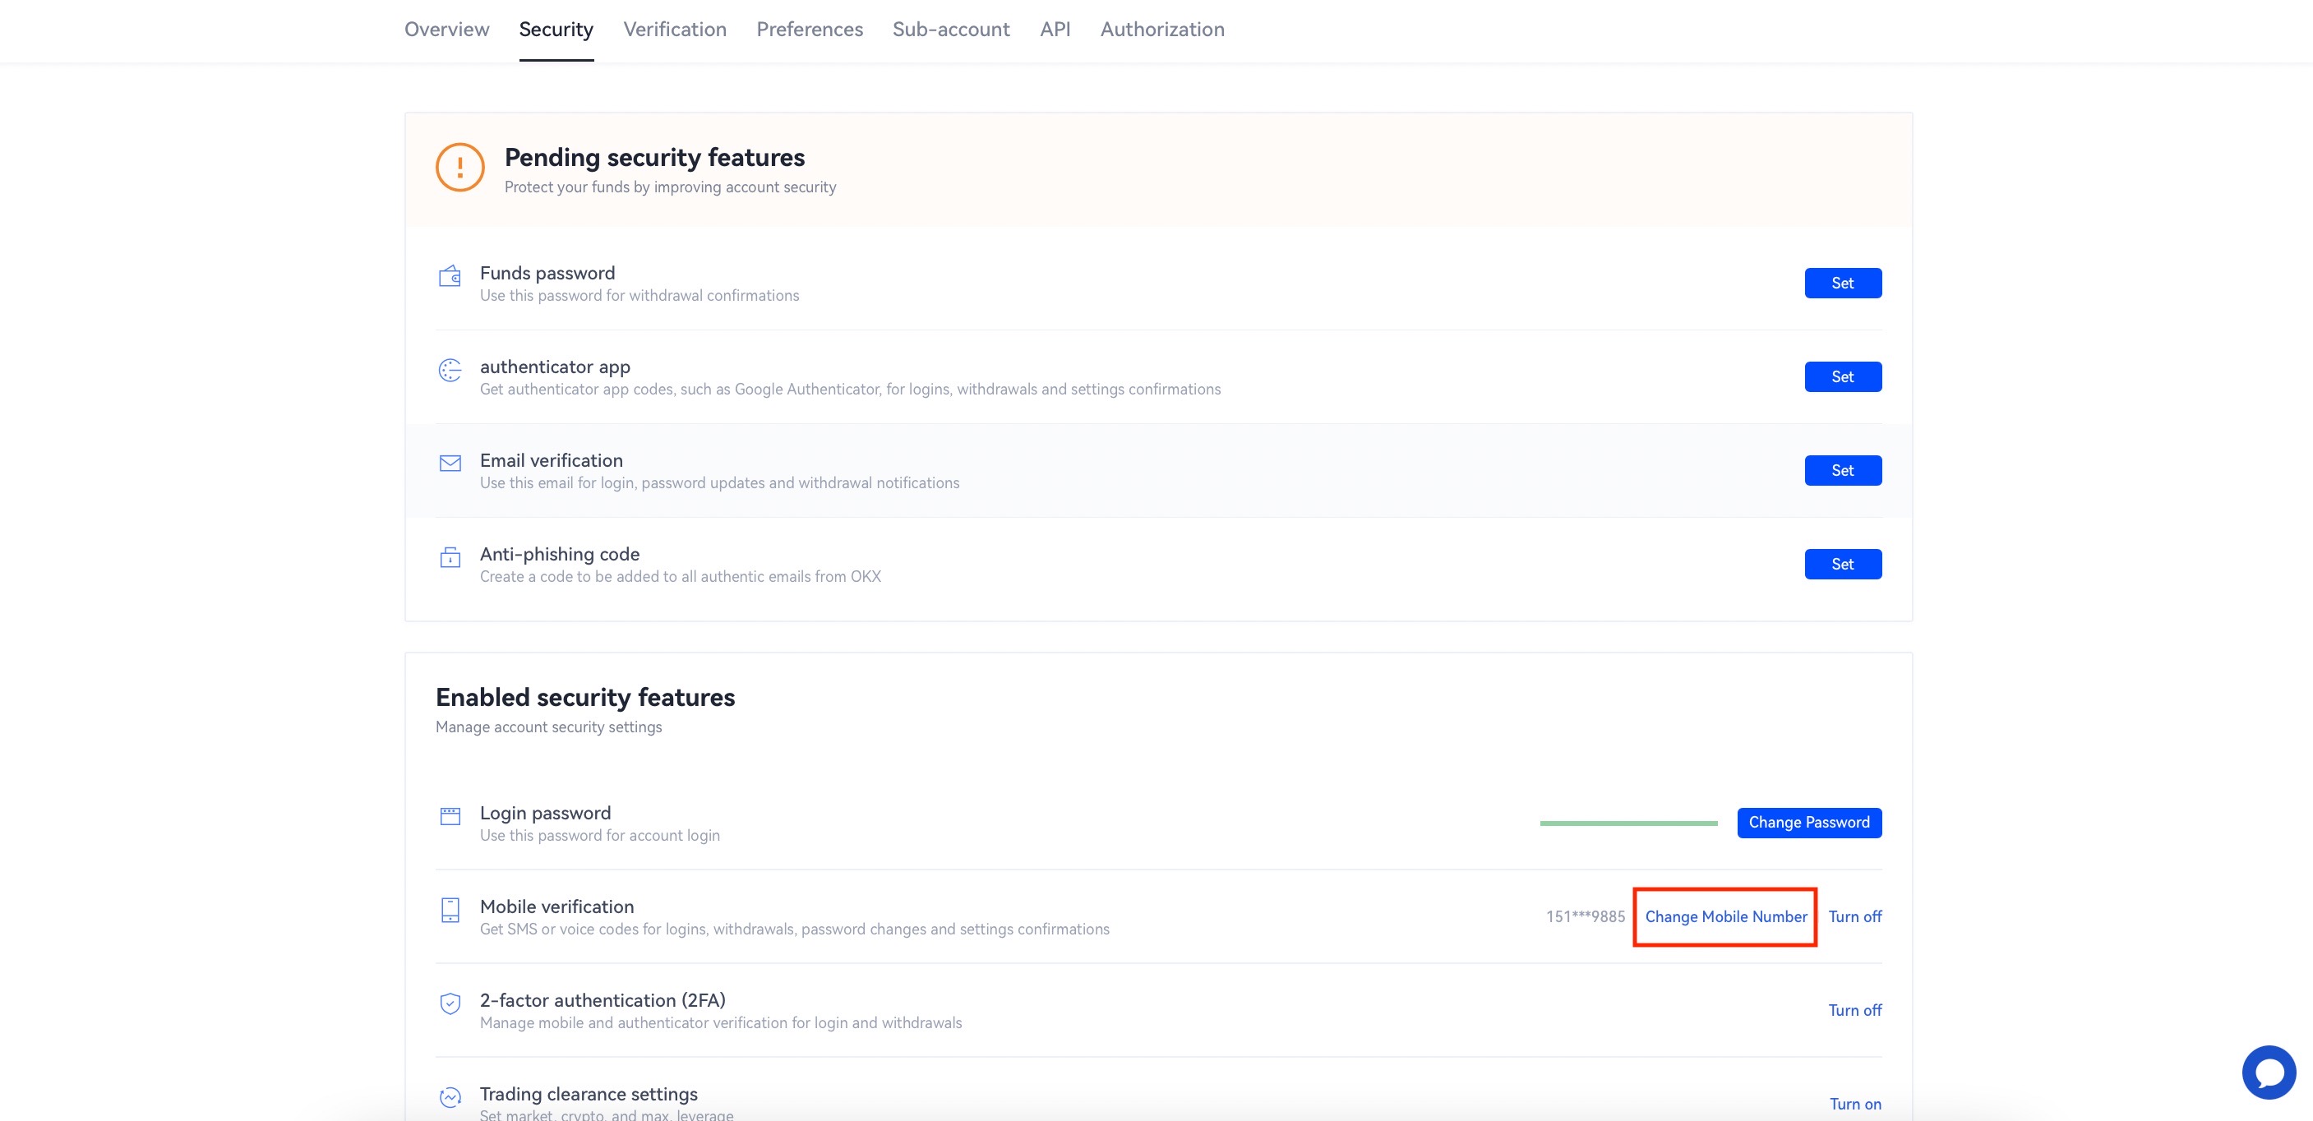Click the Change Password button
The image size is (2313, 1121).
click(1808, 823)
